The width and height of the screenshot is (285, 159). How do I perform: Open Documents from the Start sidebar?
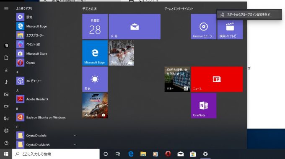click(x=6, y=58)
